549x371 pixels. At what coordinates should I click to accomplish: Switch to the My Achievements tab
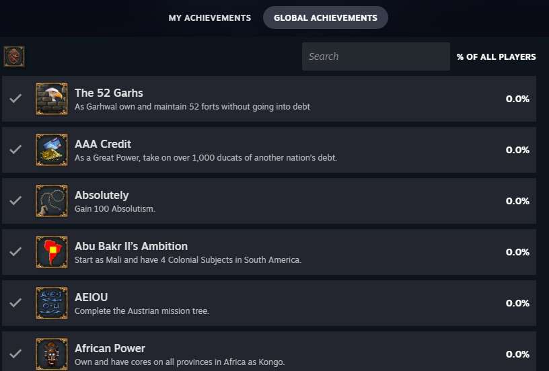click(x=210, y=18)
